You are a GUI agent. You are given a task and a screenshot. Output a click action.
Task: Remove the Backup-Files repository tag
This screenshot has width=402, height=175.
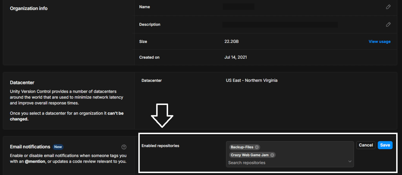(x=256, y=147)
